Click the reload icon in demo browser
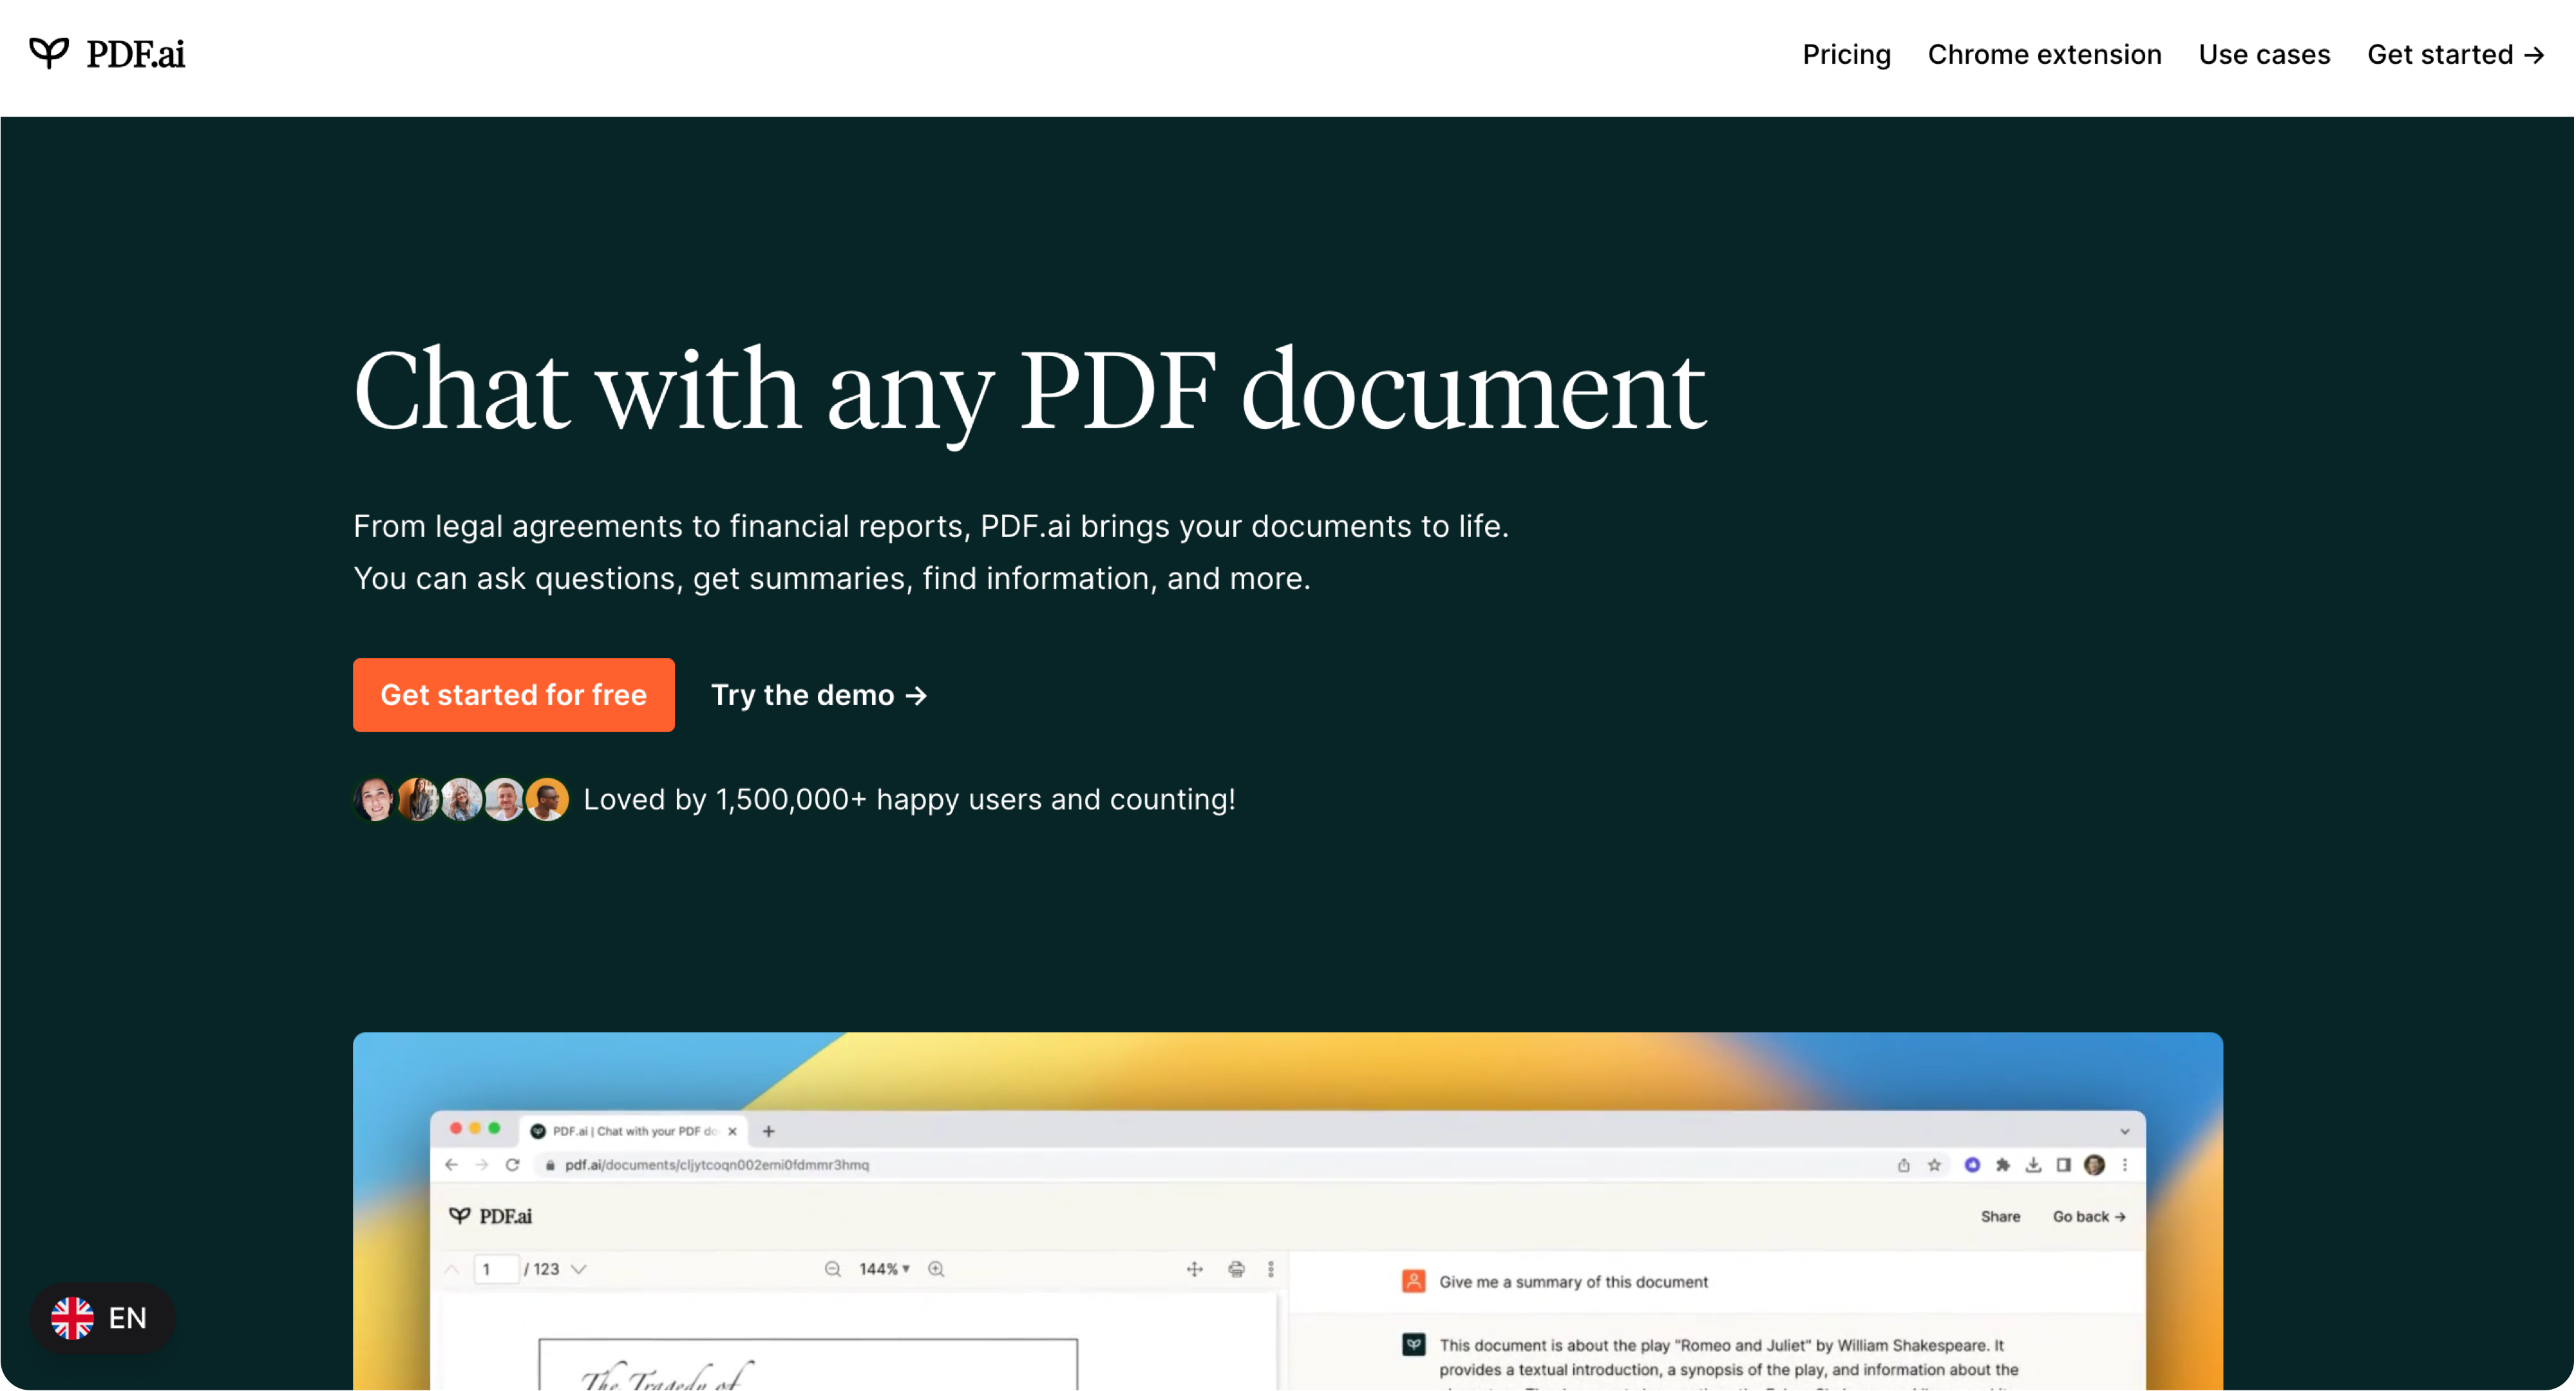2576x1391 pixels. point(512,1165)
